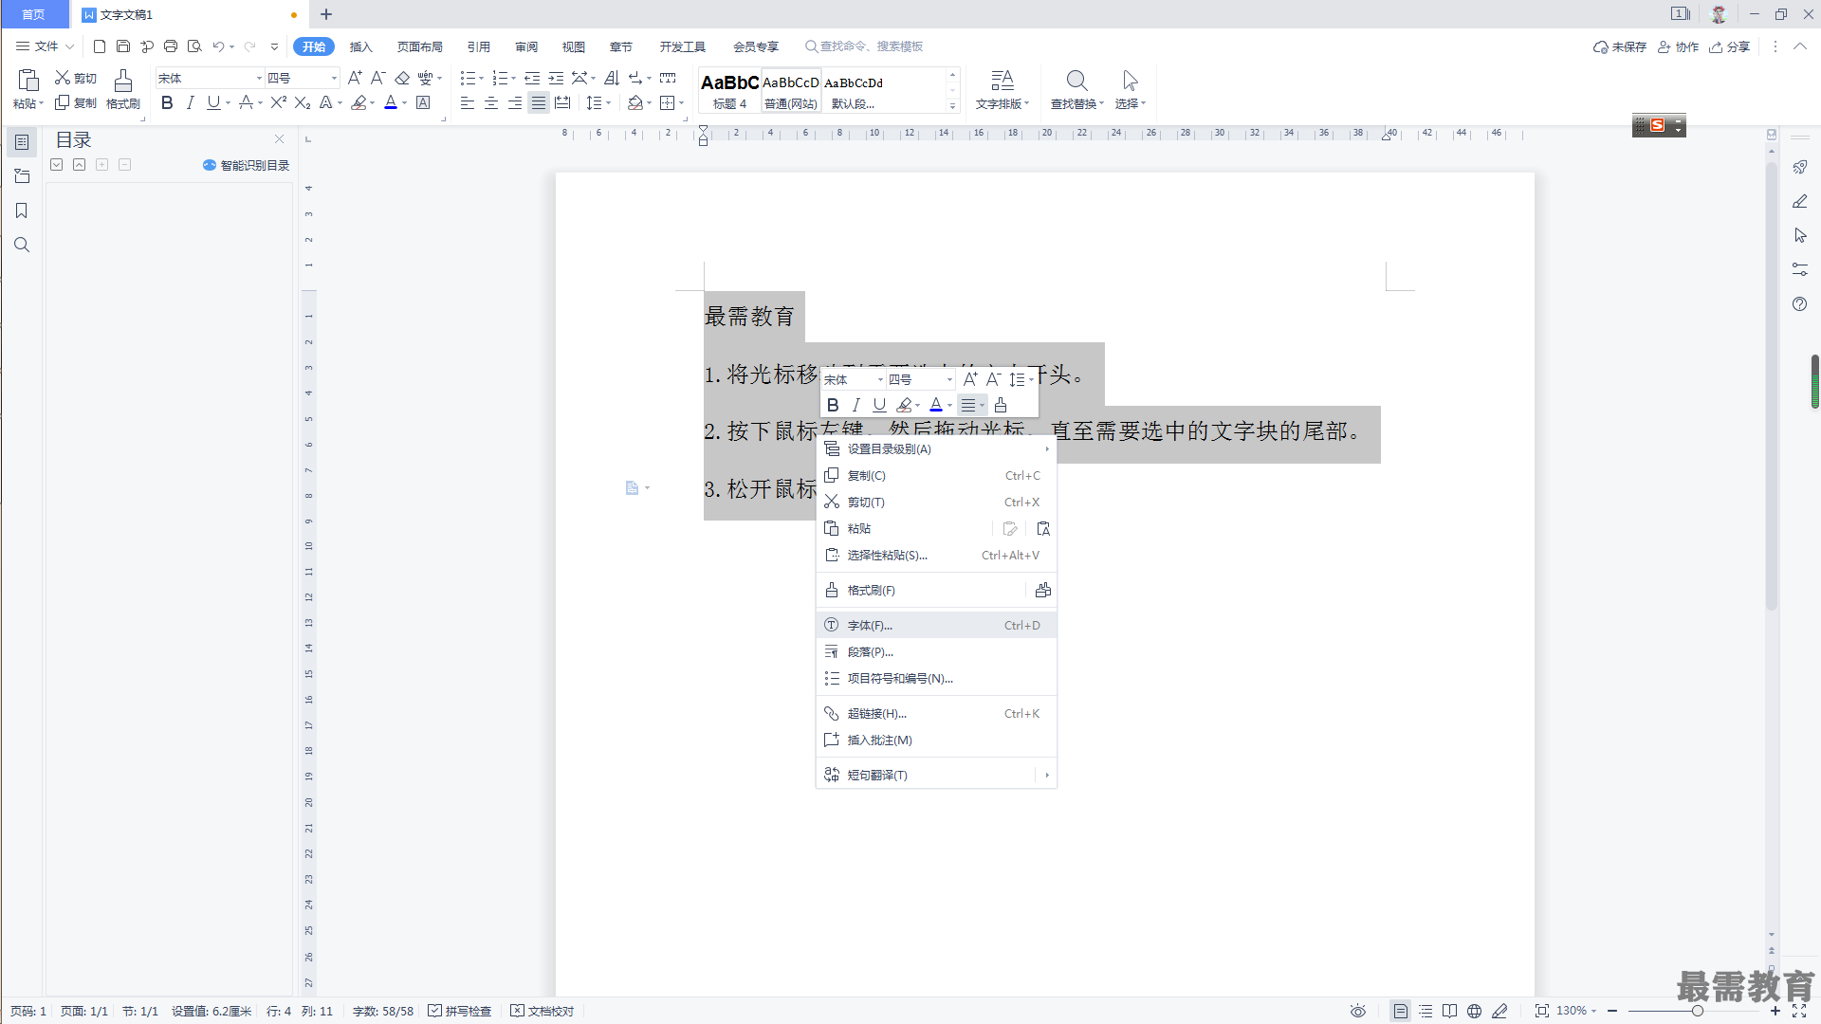Toggle bold in the ribbon
This screenshot has width=1821, height=1024.
click(x=167, y=103)
